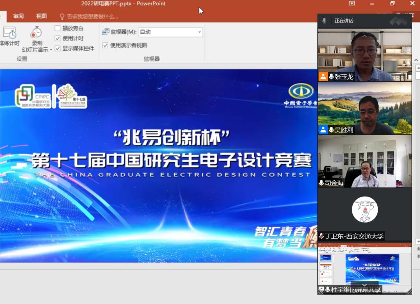Open the 审阅 ribbon tab
The height and width of the screenshot is (304, 420).
point(18,16)
